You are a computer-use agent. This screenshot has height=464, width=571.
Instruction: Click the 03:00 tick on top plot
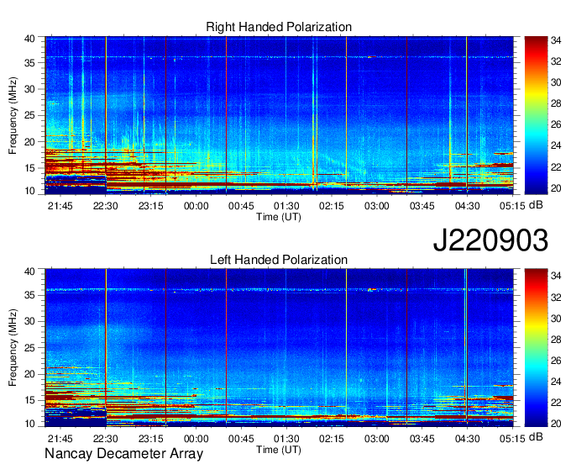tap(377, 206)
